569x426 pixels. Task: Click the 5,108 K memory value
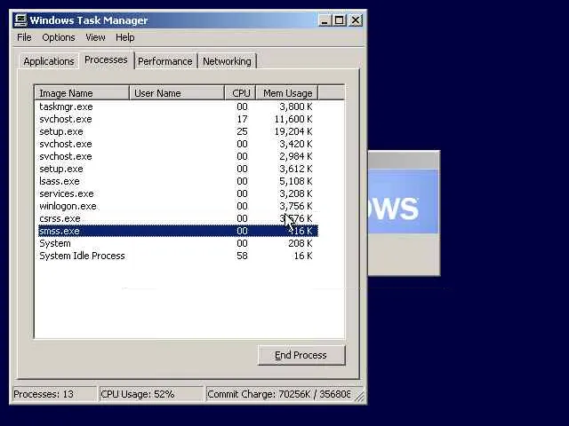(x=295, y=181)
